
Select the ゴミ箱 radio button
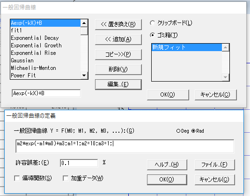click(x=153, y=35)
